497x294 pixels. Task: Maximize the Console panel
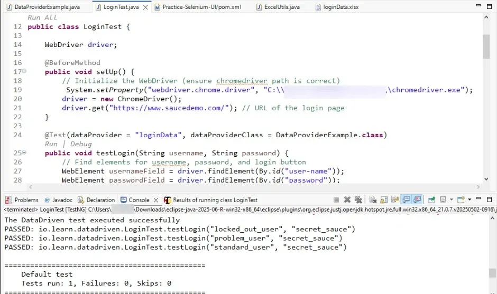(x=490, y=200)
